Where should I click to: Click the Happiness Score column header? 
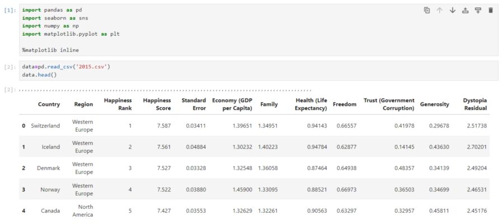pyautogui.click(x=157, y=104)
